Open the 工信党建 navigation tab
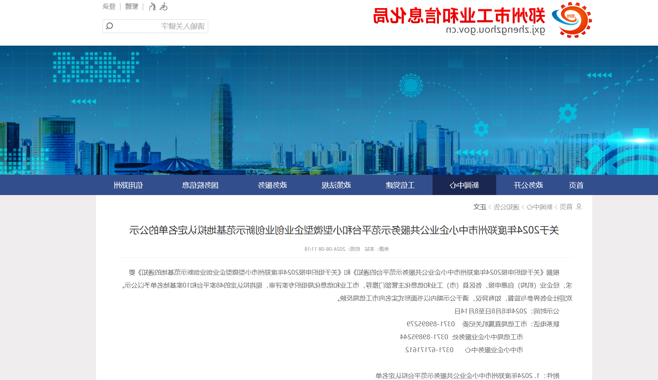This screenshot has width=658, height=380. [x=400, y=185]
